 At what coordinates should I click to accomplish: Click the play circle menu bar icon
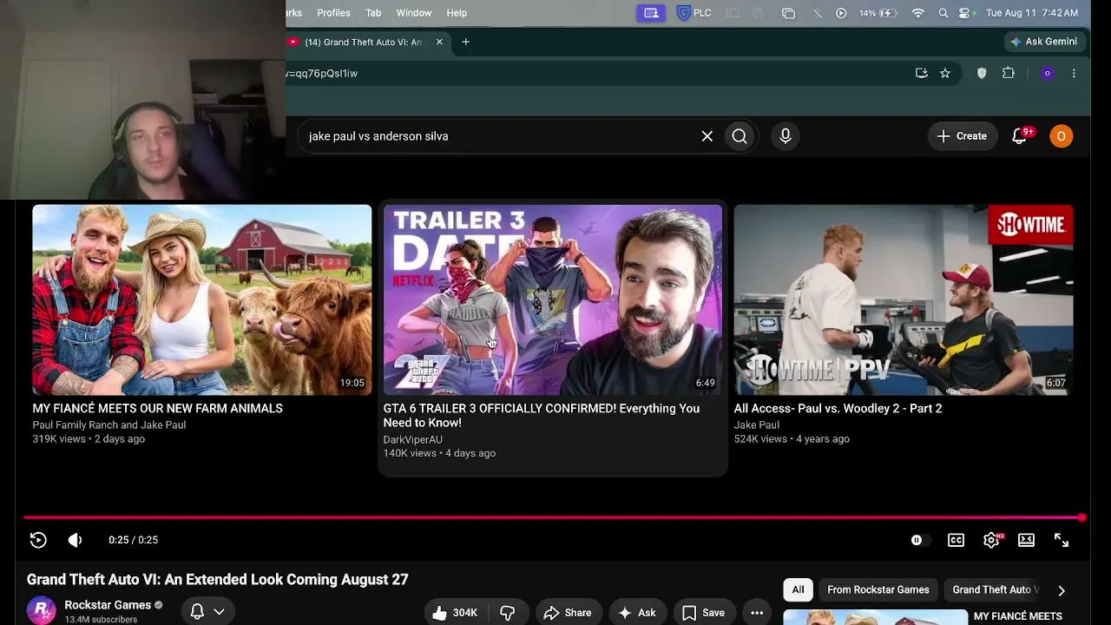(841, 13)
